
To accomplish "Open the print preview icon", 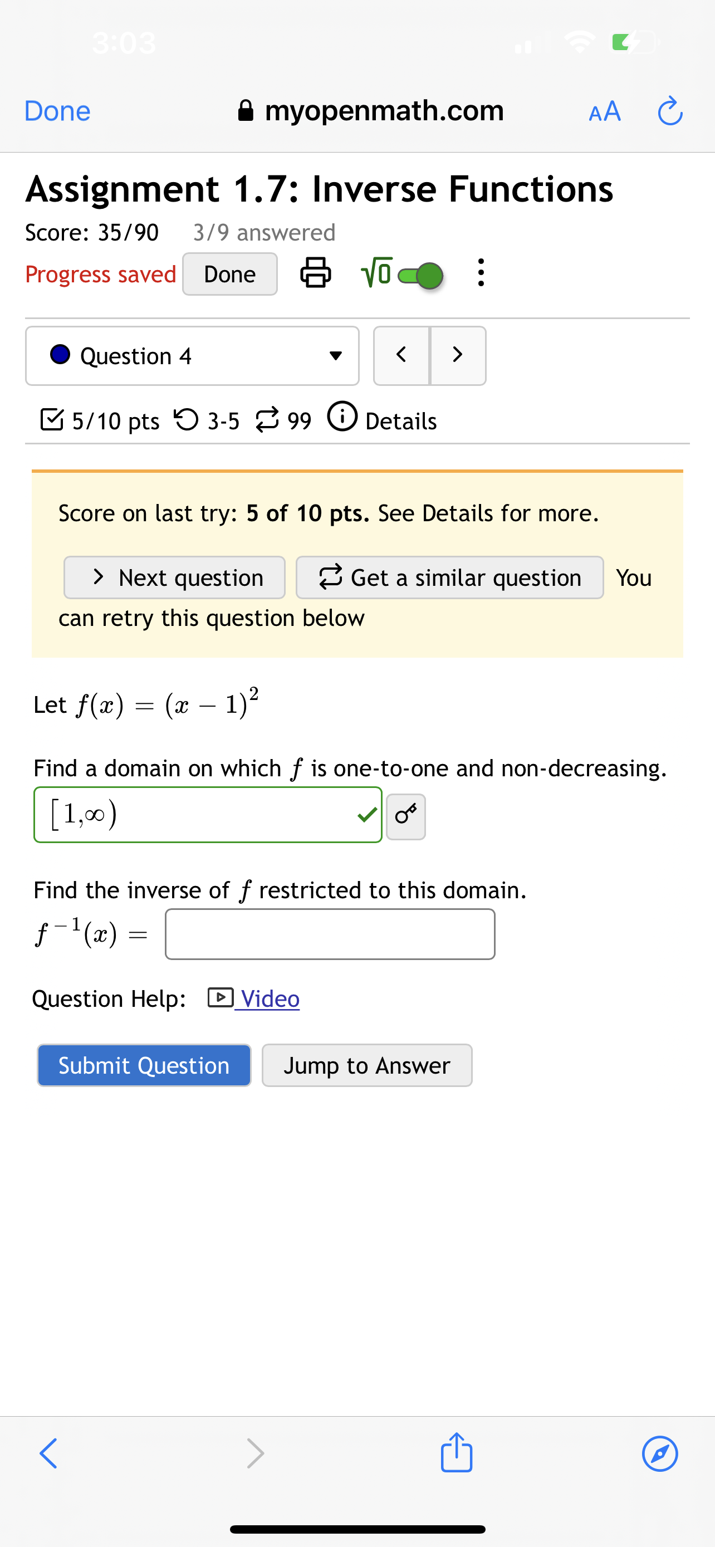I will point(316,274).
